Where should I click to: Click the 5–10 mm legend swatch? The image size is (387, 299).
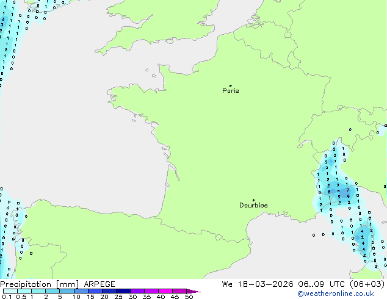coord(67,291)
